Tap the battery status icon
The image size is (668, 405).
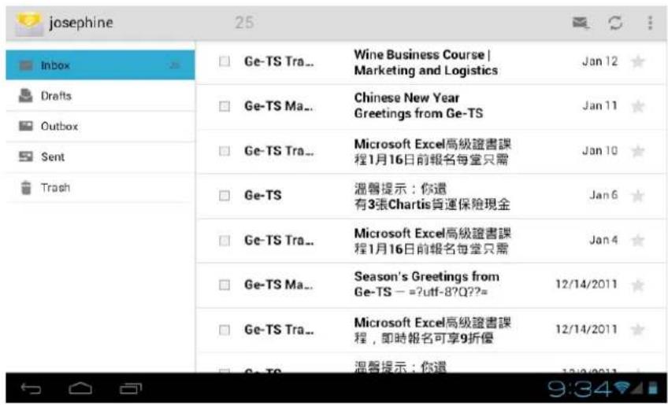pyautogui.click(x=653, y=388)
